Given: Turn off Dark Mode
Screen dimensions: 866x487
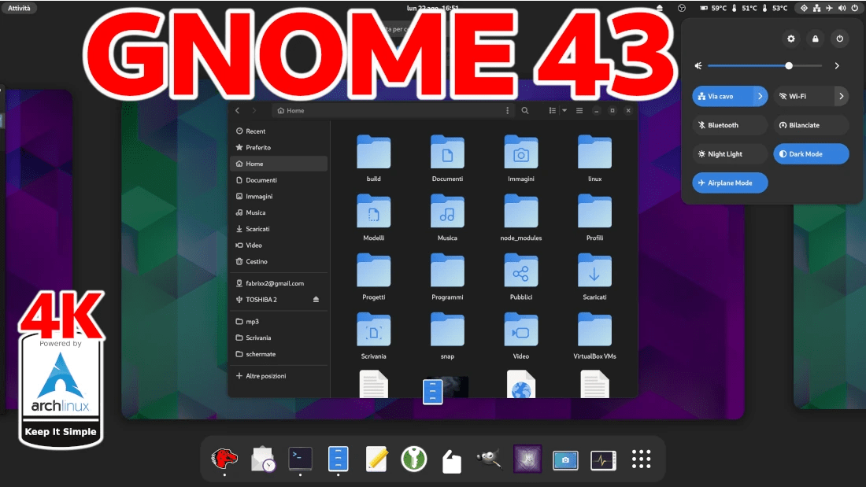Looking at the screenshot, I should [811, 153].
